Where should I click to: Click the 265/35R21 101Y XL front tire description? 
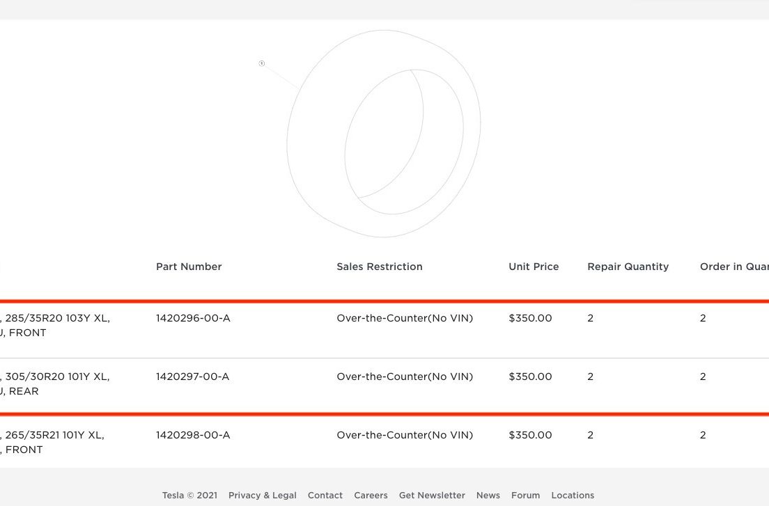point(52,442)
